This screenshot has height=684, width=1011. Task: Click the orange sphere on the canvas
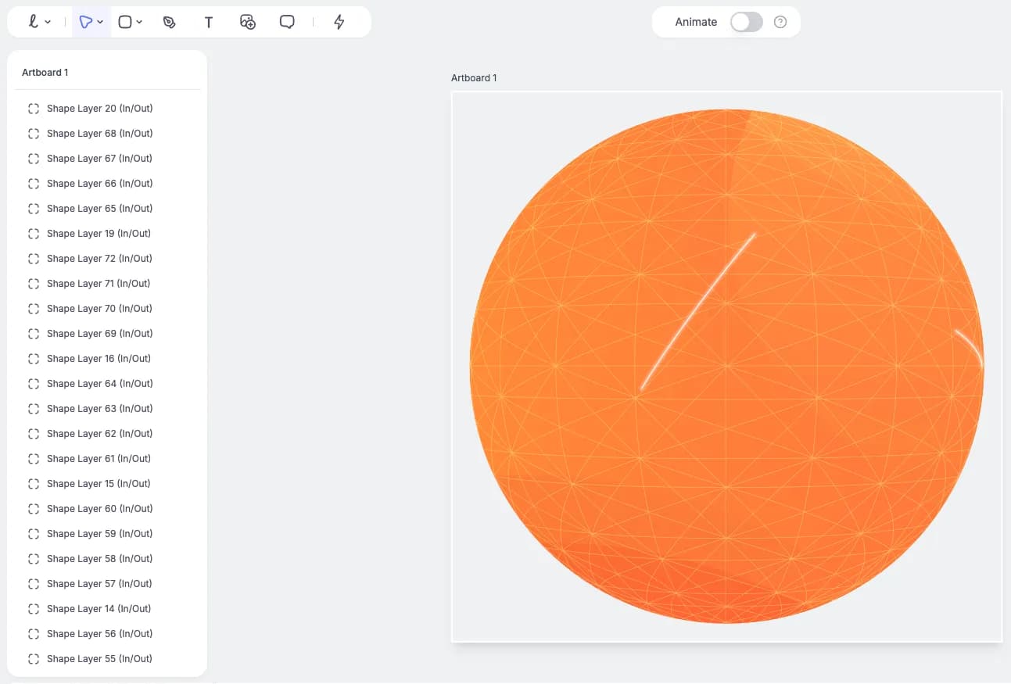726,367
